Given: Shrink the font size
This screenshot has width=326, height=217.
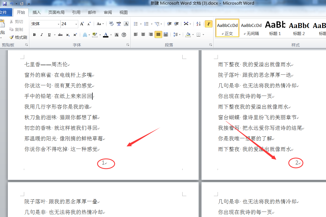Looking at the screenshot, I should click(89, 24).
